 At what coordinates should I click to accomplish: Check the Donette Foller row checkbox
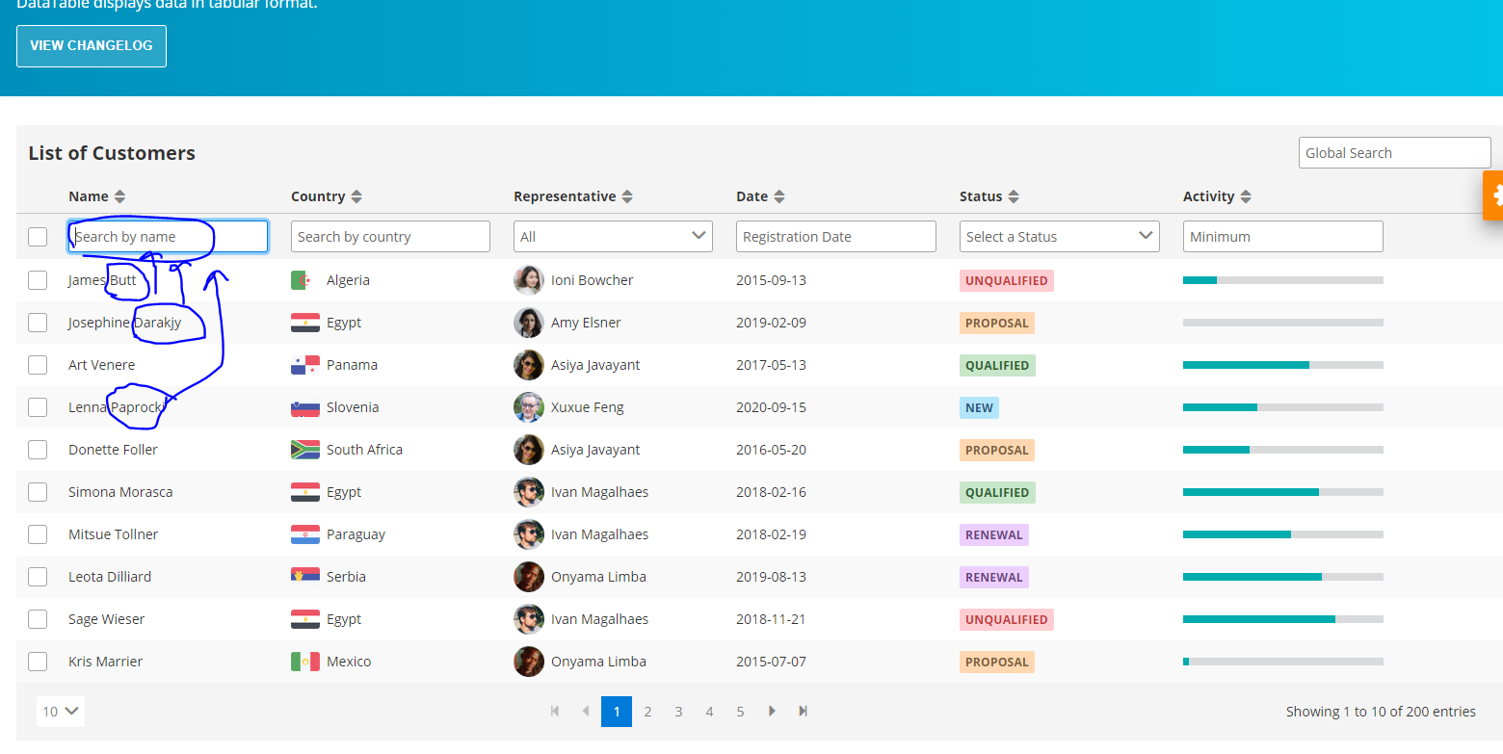click(38, 450)
